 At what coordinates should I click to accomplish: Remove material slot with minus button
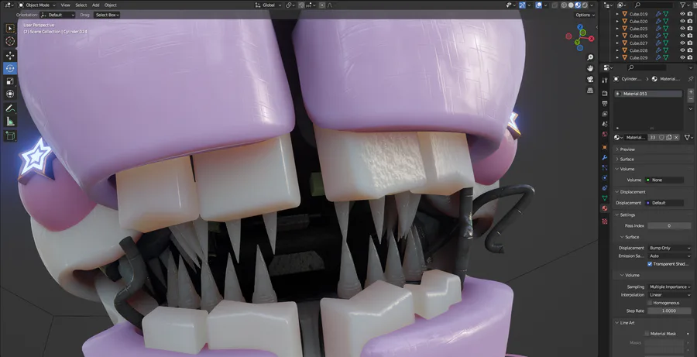click(691, 98)
